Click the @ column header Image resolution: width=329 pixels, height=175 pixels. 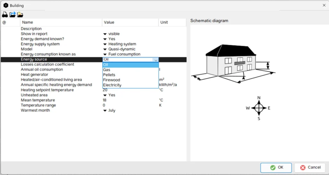pyautogui.click(x=11, y=22)
